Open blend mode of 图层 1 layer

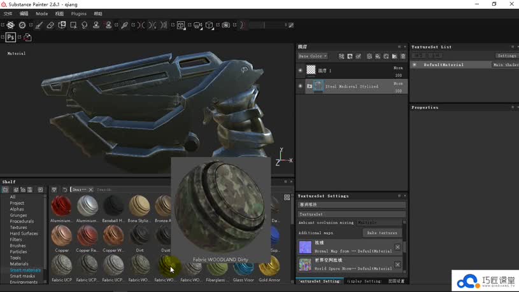[x=398, y=68]
